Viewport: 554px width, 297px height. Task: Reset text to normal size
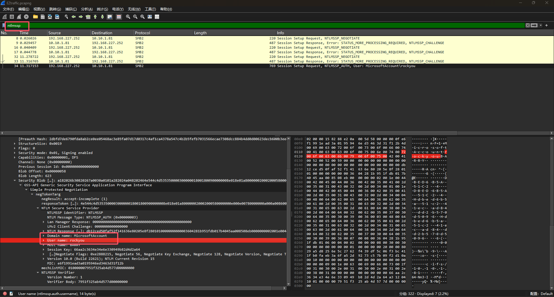click(x=143, y=17)
